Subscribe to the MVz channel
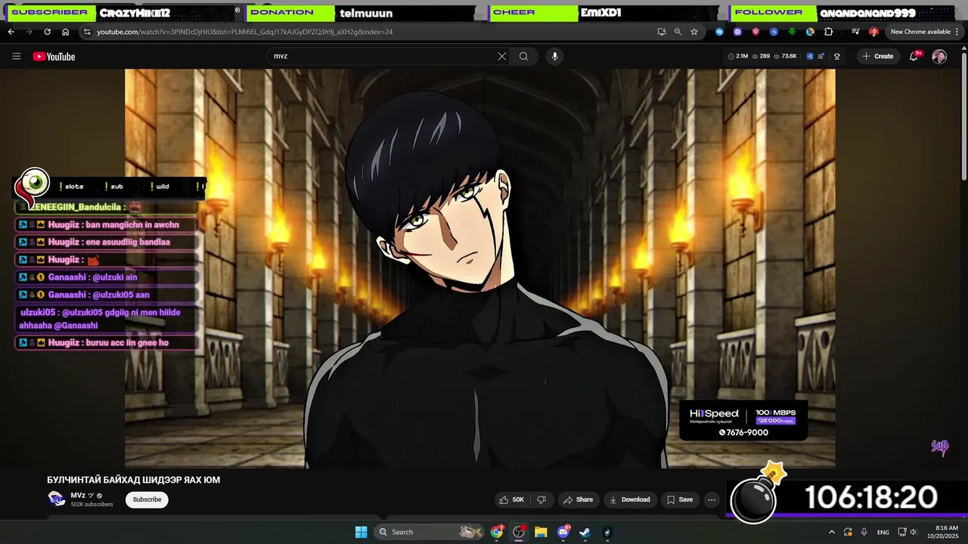Viewport: 968px width, 544px height. coord(147,499)
